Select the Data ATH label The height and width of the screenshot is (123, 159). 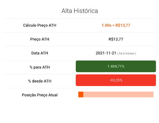[40, 53]
